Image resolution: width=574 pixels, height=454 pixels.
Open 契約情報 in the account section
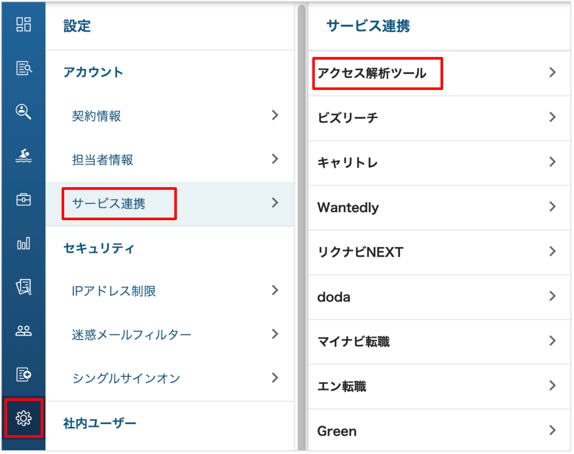coord(170,116)
